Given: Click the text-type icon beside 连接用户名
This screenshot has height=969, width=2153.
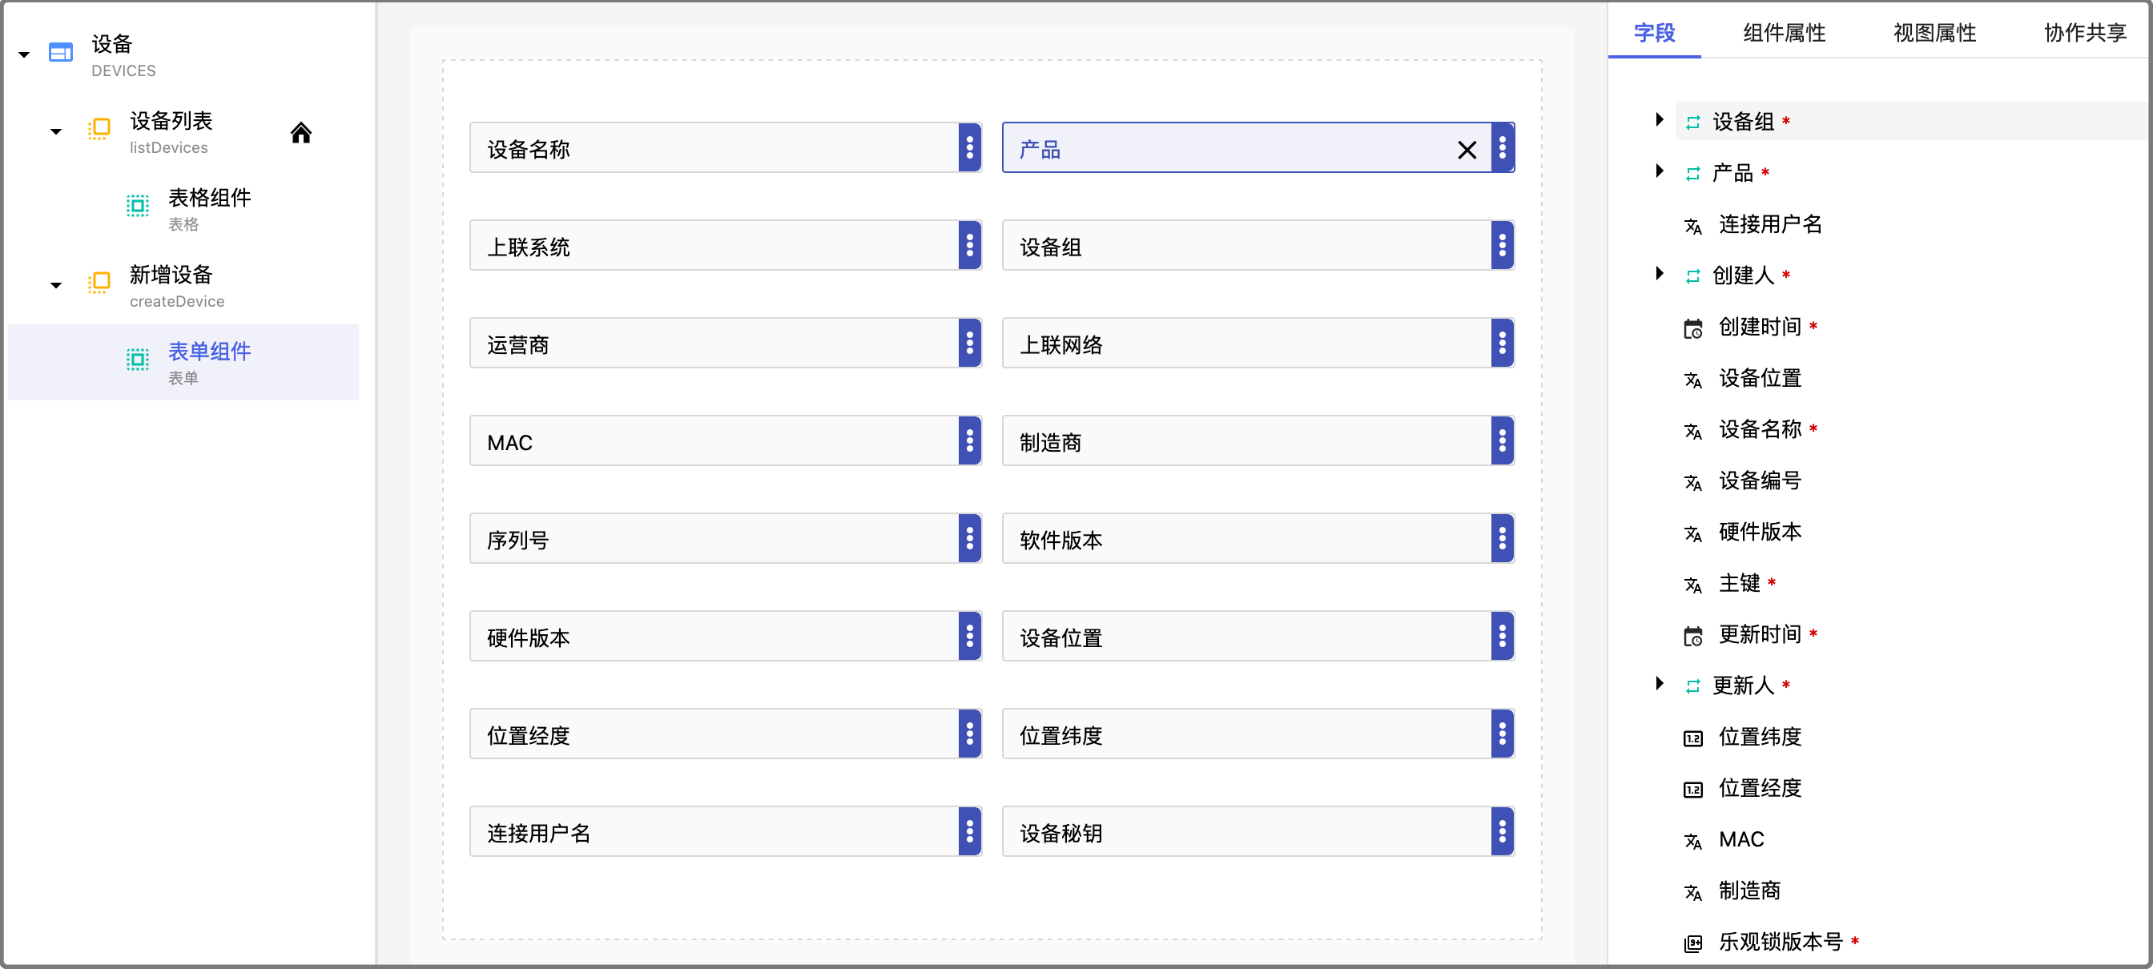Looking at the screenshot, I should point(1692,226).
